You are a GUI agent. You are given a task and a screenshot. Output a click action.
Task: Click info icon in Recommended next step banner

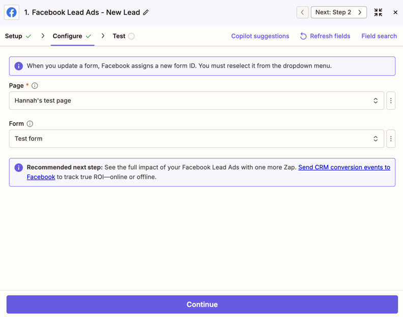pyautogui.click(x=18, y=168)
